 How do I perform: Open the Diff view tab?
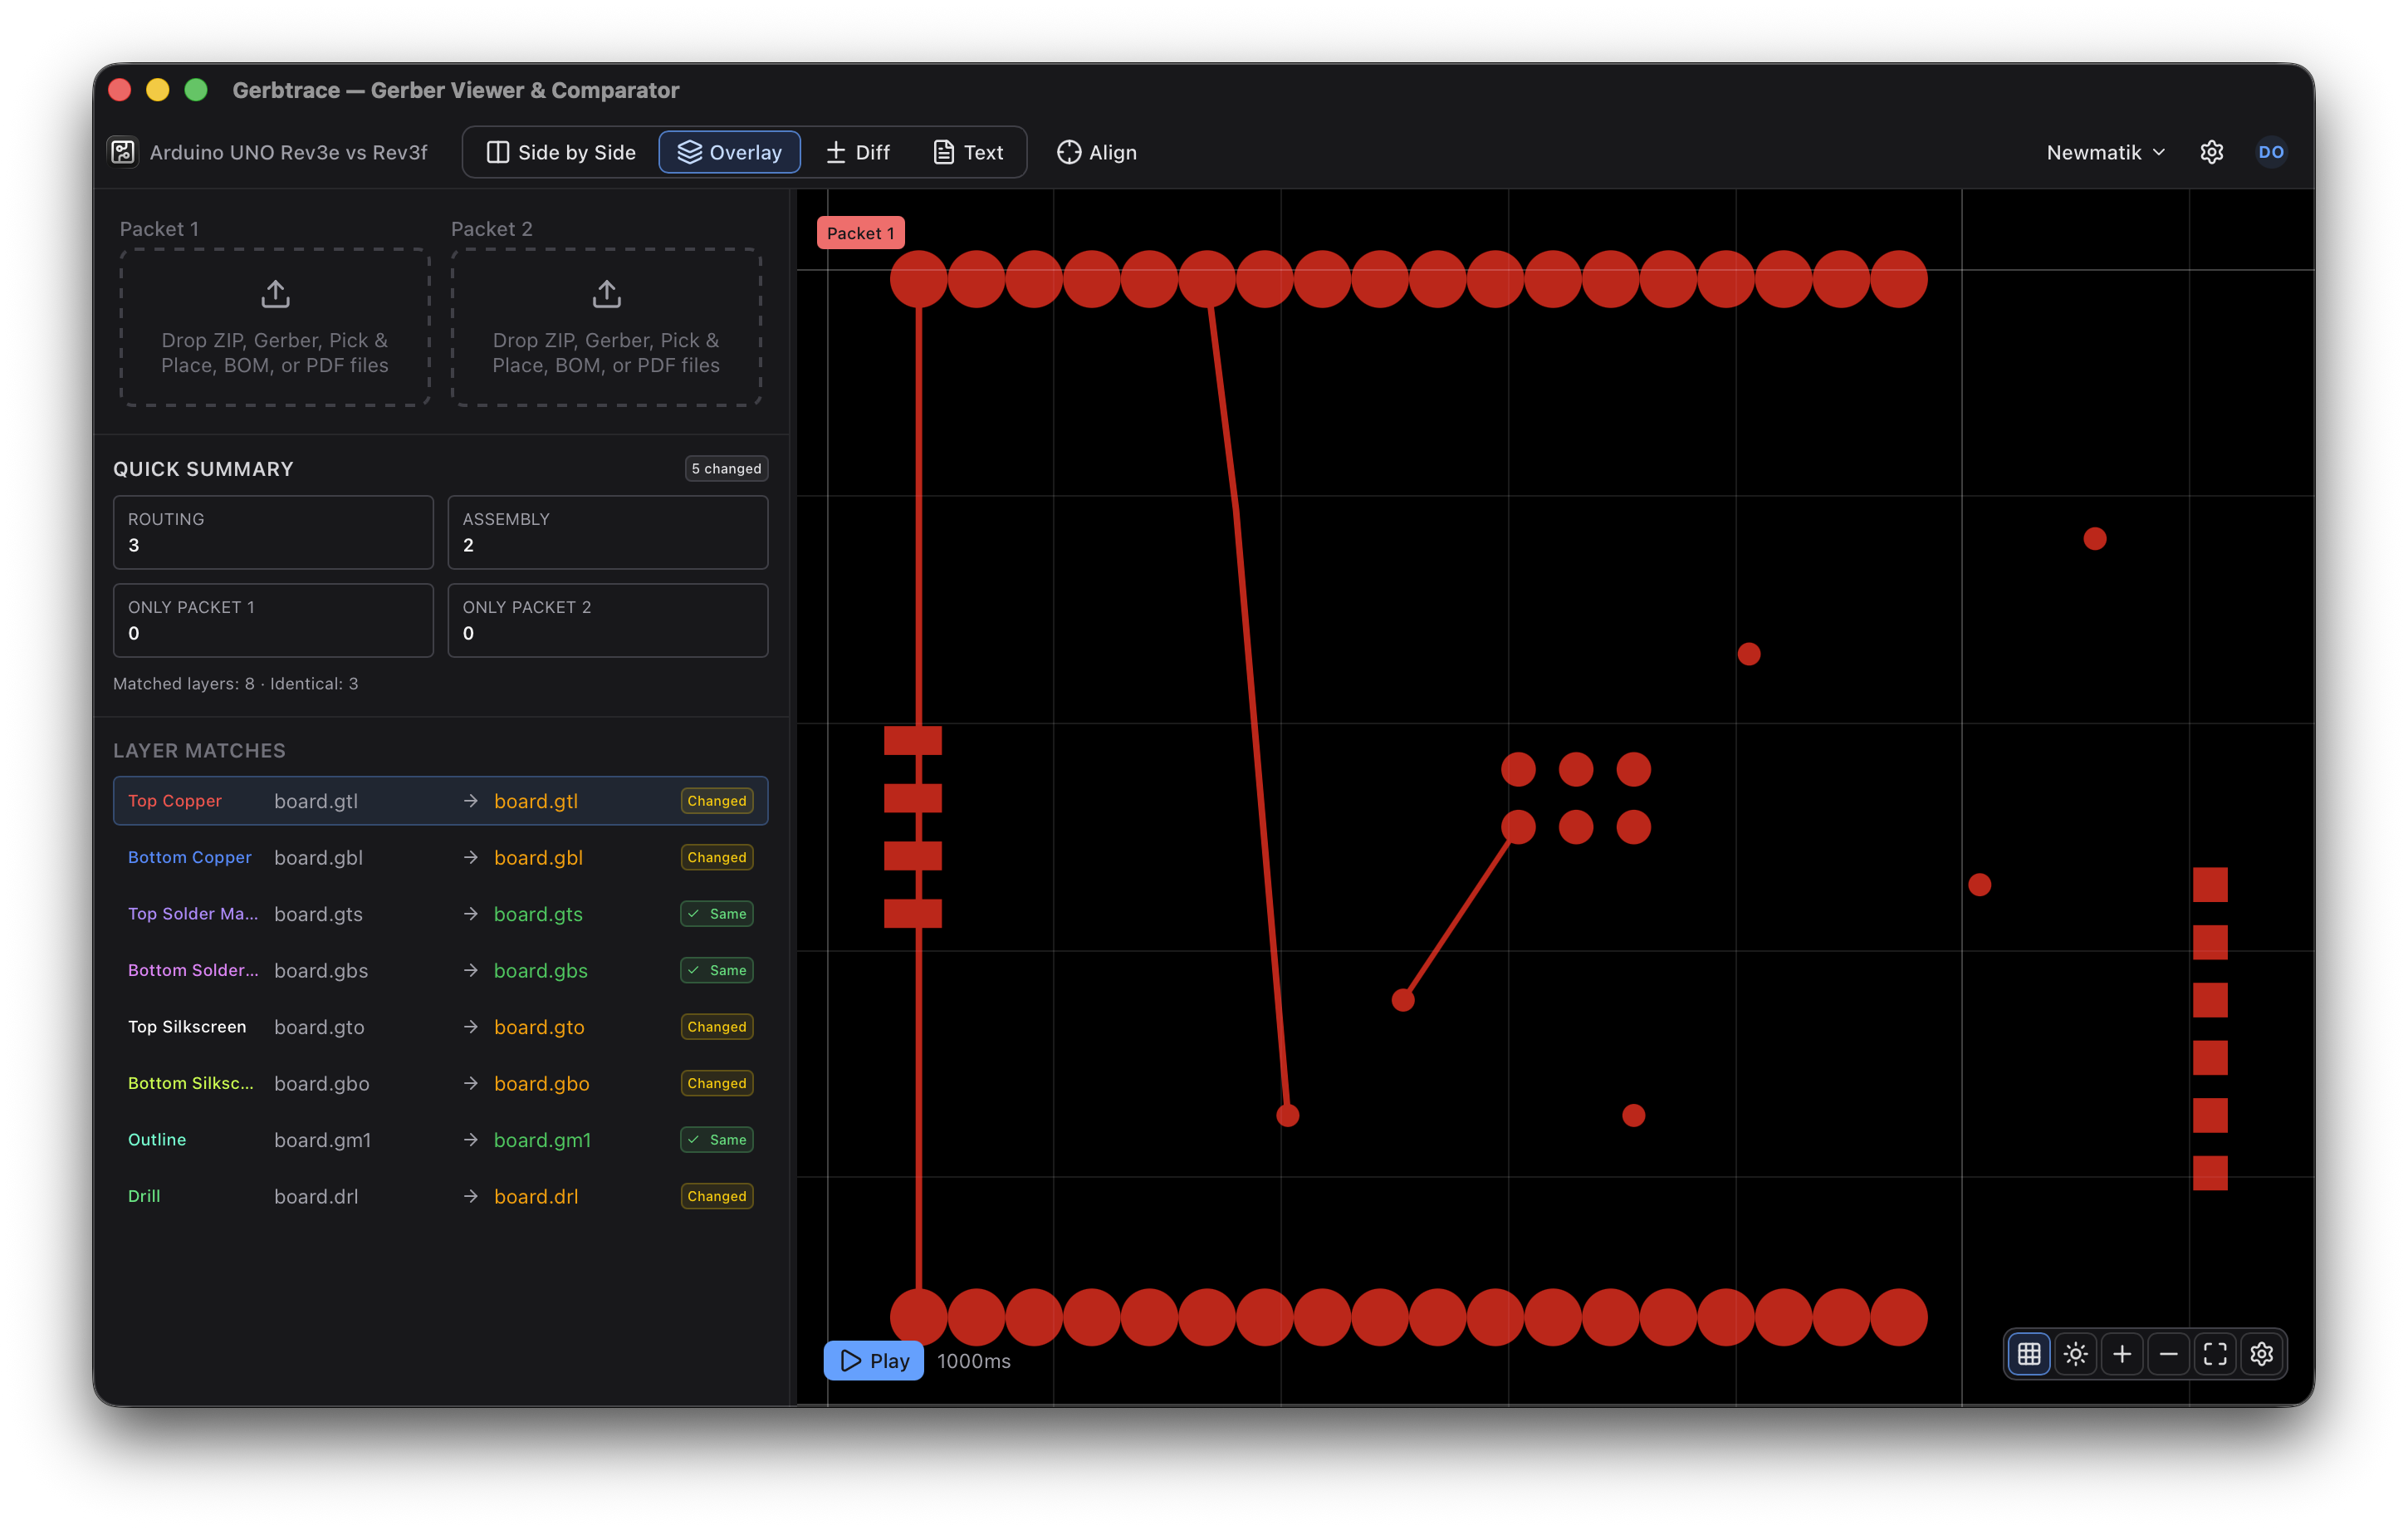[x=858, y=152]
